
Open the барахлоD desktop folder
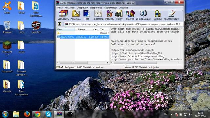point(7,67)
